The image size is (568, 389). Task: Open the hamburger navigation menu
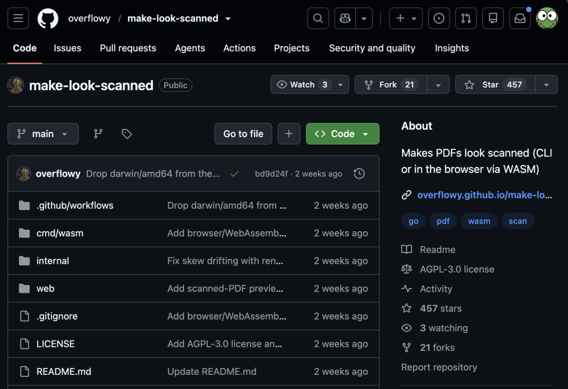(x=18, y=18)
